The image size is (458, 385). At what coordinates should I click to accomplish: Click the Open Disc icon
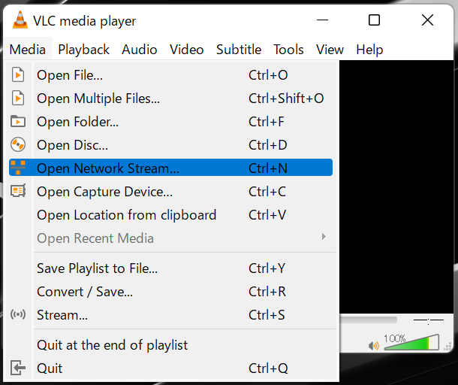pos(18,145)
